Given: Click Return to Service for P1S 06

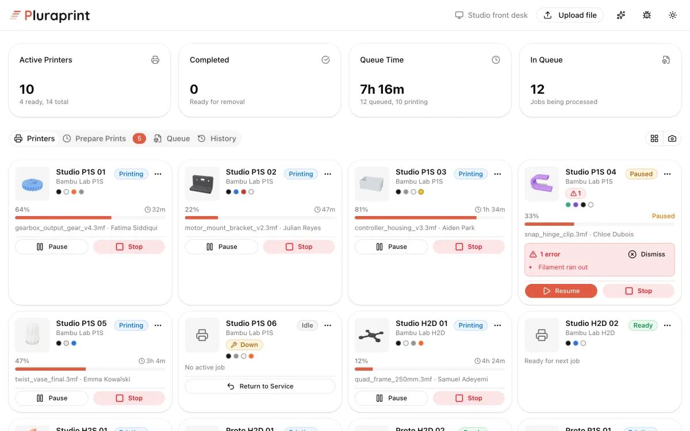Looking at the screenshot, I should [x=260, y=386].
